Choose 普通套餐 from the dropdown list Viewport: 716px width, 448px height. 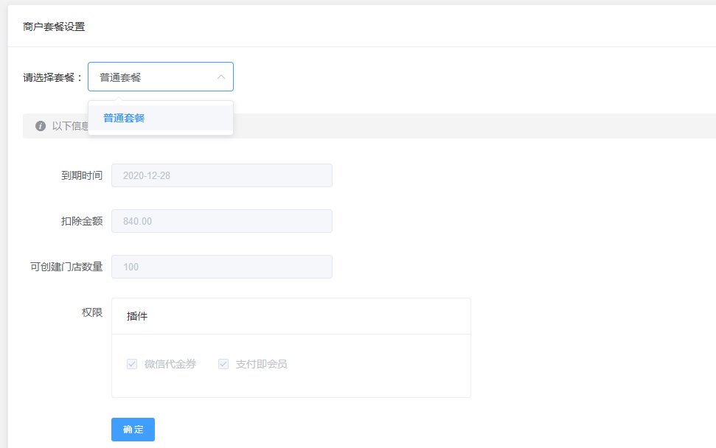point(124,118)
